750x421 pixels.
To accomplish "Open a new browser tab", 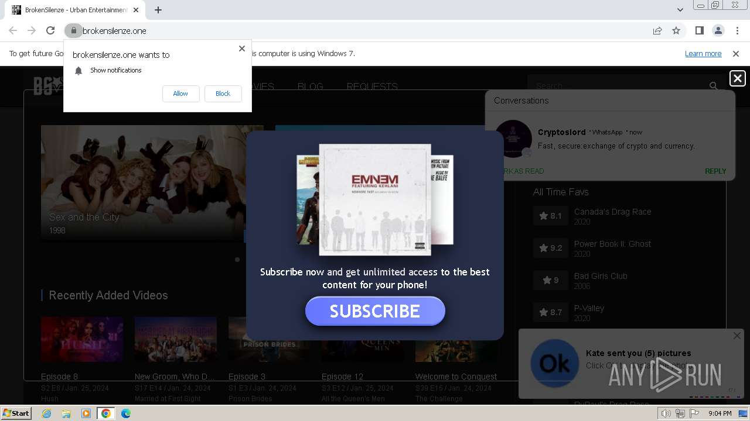I will click(x=158, y=10).
